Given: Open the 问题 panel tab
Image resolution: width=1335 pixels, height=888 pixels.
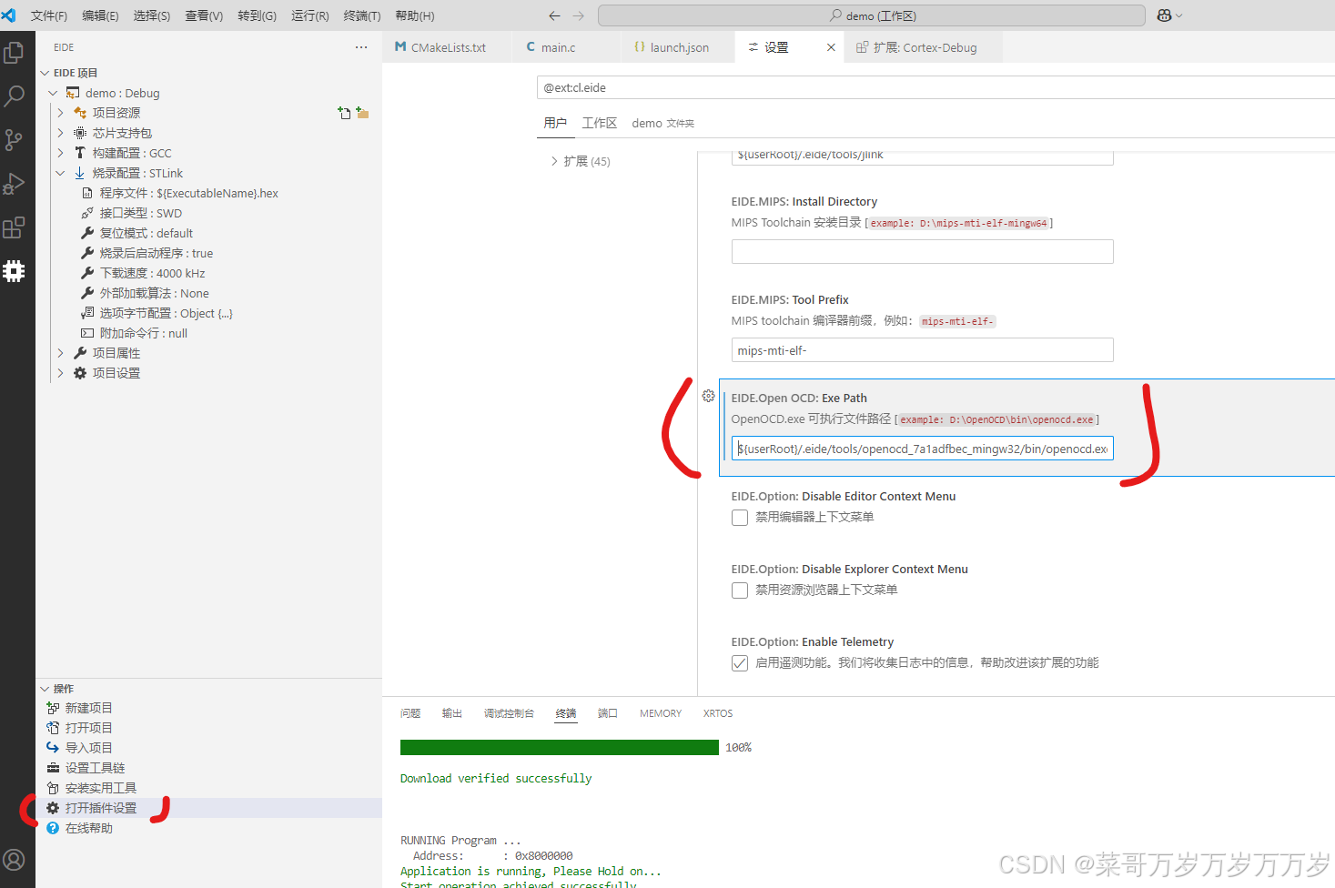Looking at the screenshot, I should click(410, 713).
